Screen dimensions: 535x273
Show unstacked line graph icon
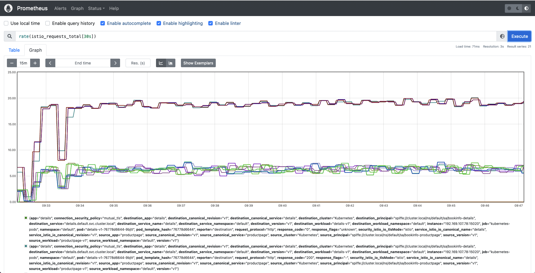161,63
